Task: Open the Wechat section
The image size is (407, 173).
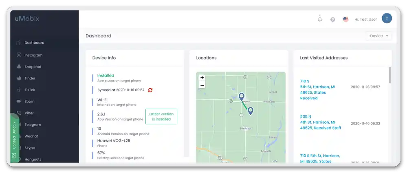Action: 31,136
